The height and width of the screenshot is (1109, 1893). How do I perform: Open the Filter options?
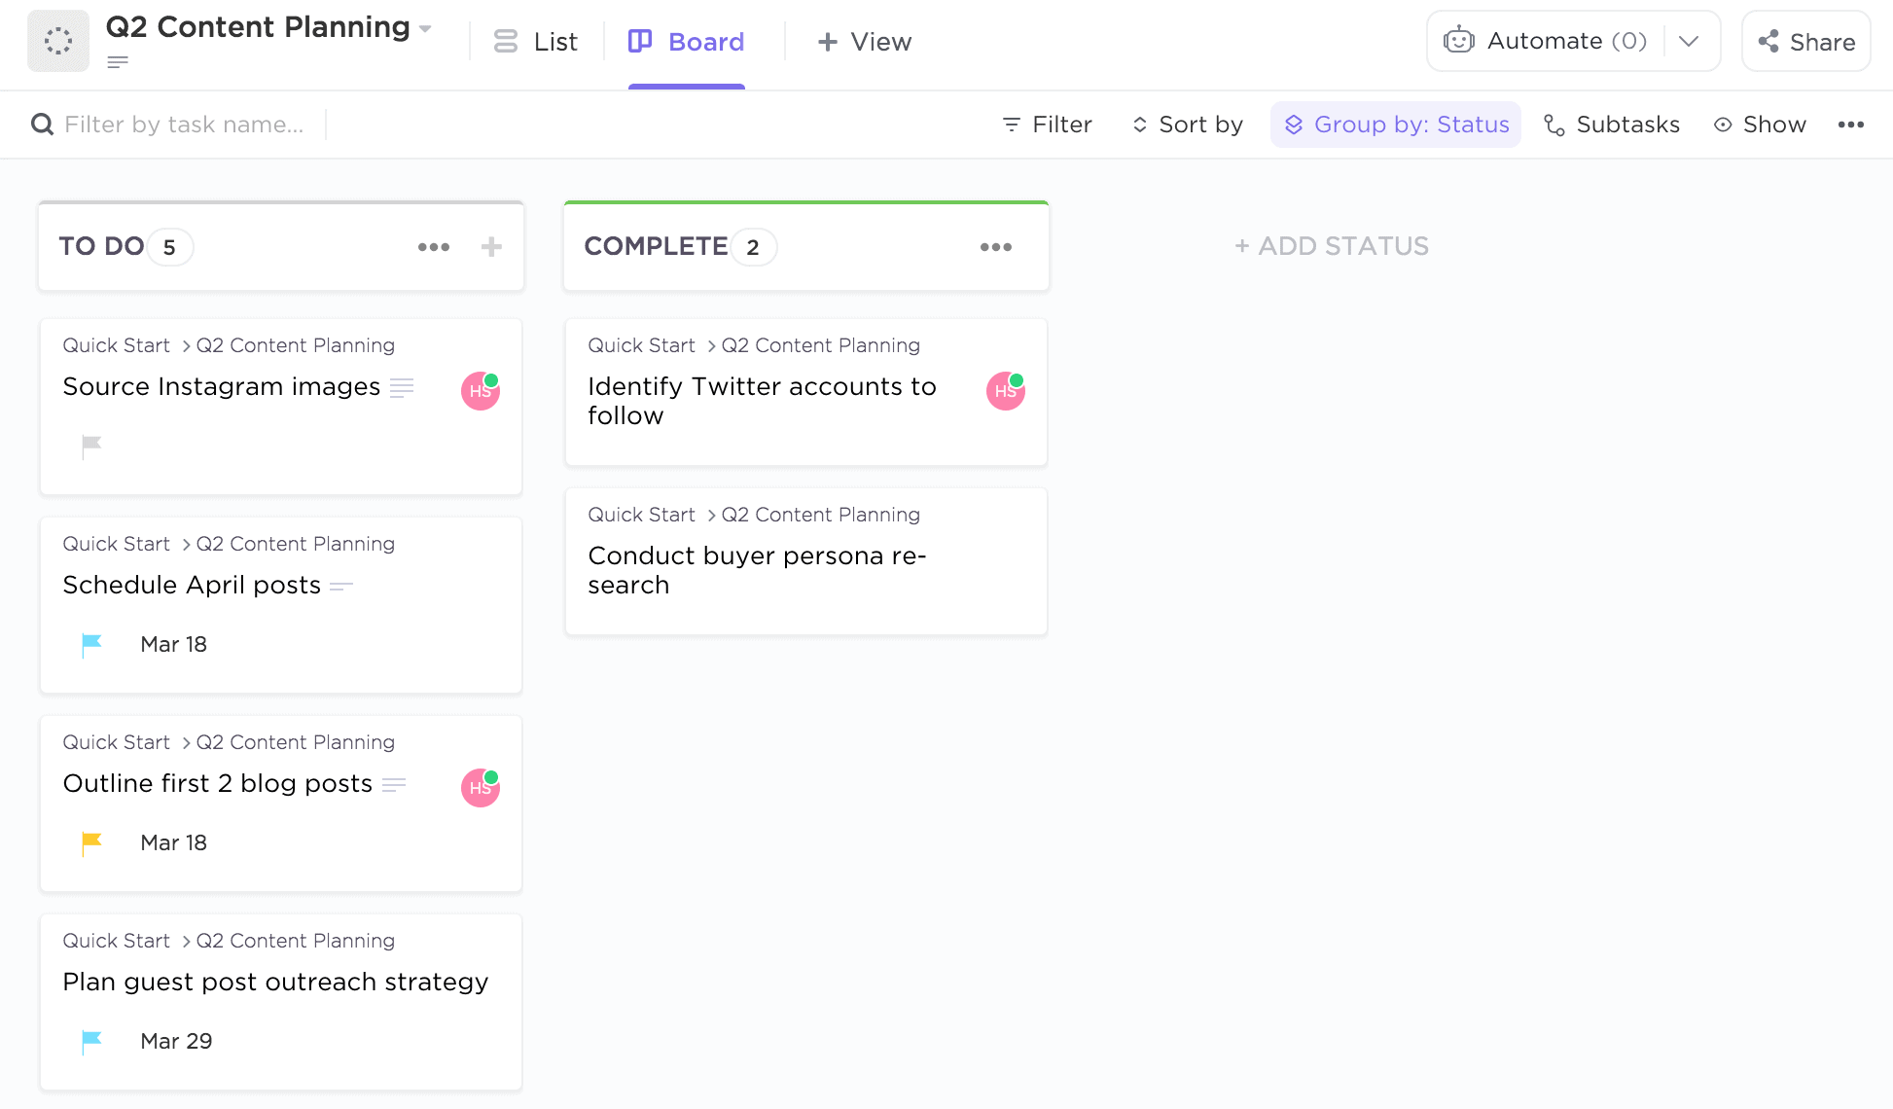click(1047, 125)
